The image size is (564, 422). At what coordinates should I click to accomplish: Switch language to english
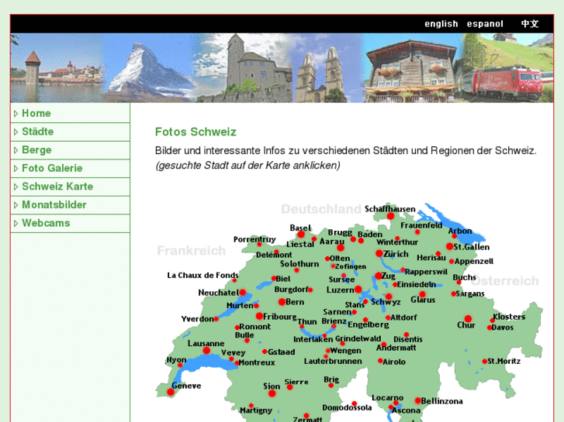[441, 24]
